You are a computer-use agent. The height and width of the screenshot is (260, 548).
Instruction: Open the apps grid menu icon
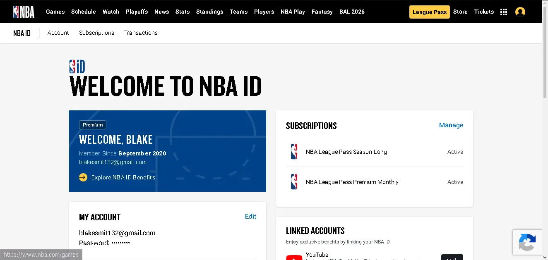pos(504,12)
